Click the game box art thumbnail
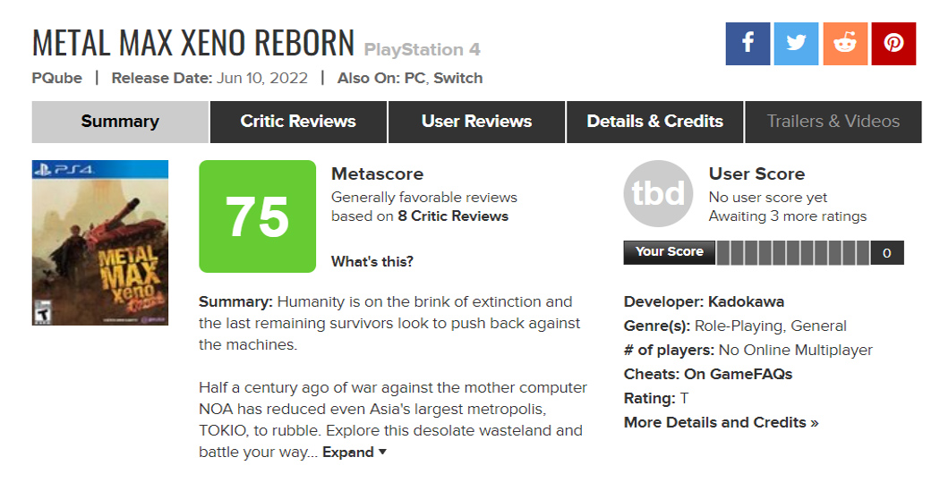The height and width of the screenshot is (491, 940). pos(100,242)
